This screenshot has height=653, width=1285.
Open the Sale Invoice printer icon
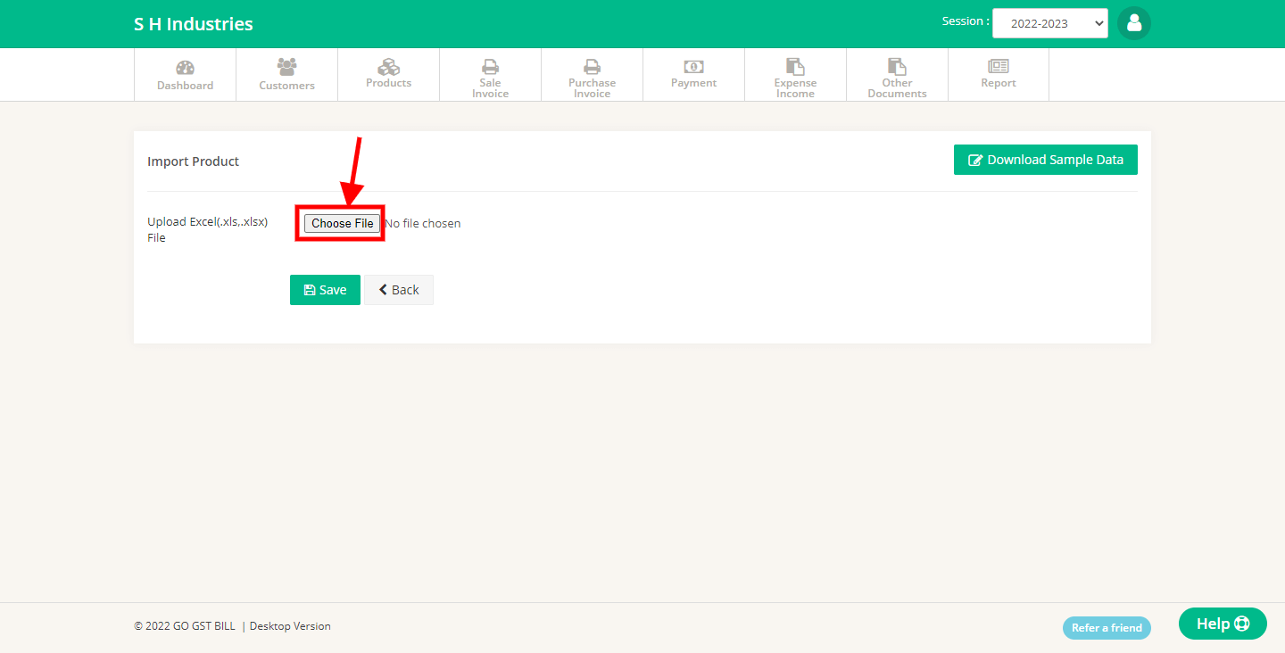(x=490, y=66)
